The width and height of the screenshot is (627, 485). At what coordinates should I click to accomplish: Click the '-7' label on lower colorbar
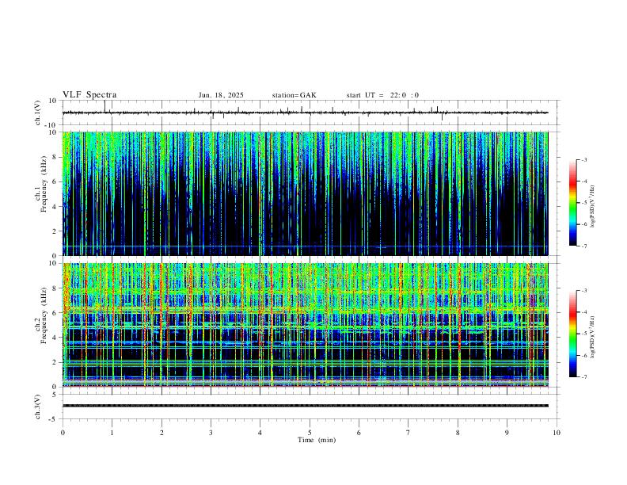pos(583,377)
